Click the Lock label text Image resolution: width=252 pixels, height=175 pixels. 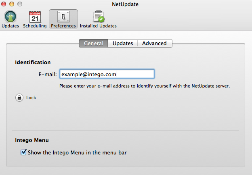point(31,98)
